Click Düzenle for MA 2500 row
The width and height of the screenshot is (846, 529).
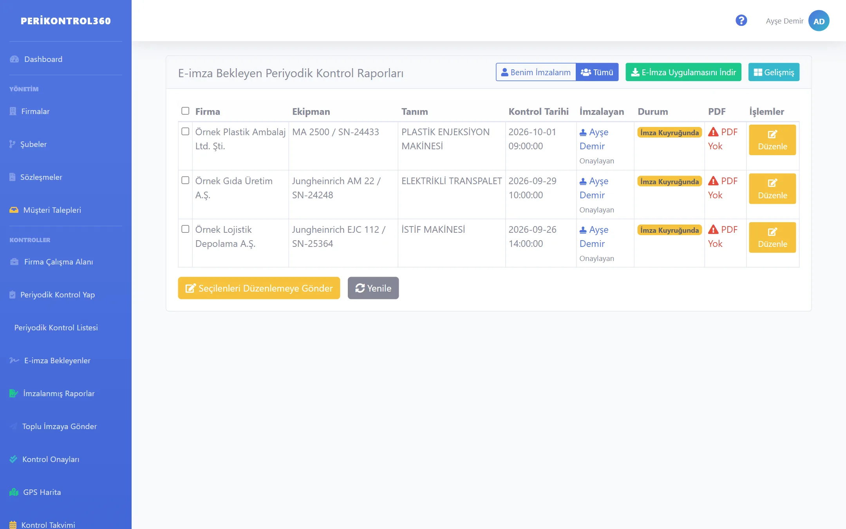pos(772,140)
